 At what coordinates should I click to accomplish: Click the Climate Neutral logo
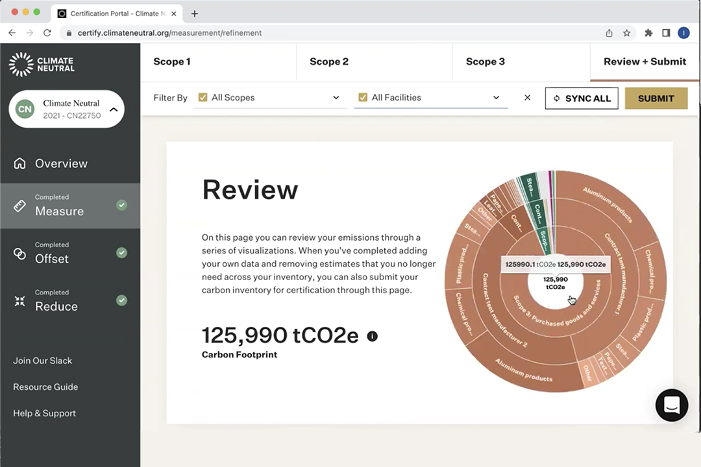click(x=42, y=64)
